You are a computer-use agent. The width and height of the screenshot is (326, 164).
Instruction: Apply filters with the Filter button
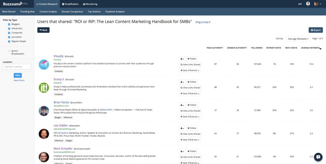18,75
